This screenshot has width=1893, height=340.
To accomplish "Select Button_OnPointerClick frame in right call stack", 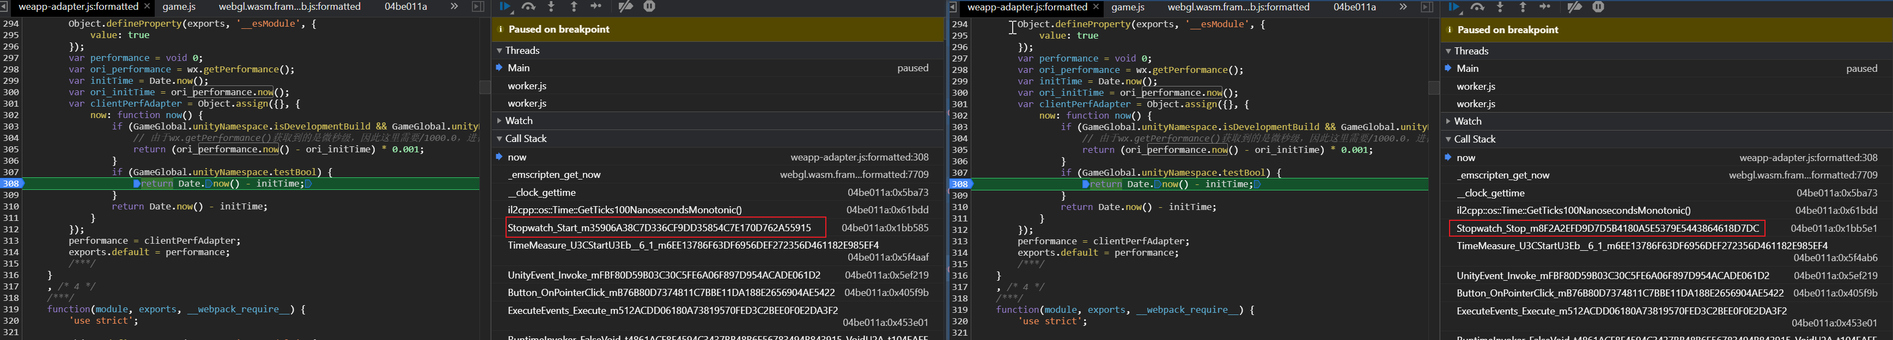I will (x=1666, y=293).
